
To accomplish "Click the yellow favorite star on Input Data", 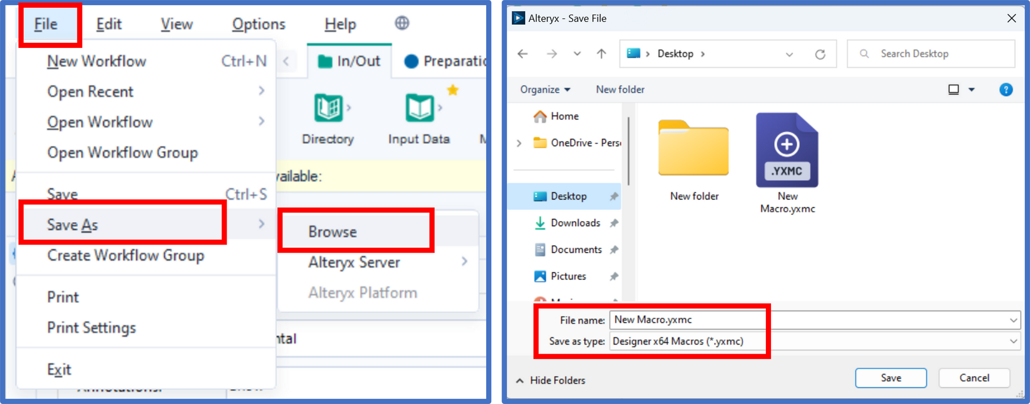I will [453, 90].
